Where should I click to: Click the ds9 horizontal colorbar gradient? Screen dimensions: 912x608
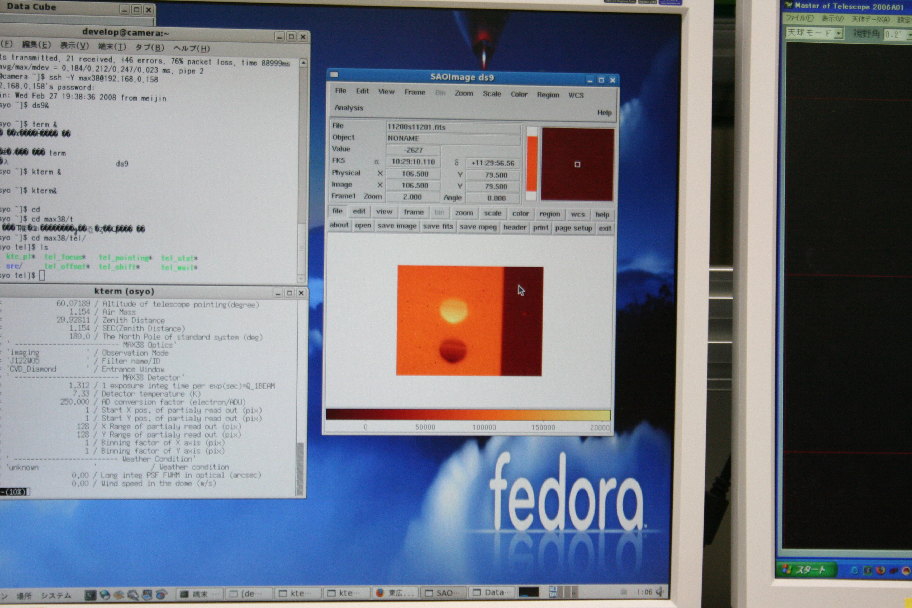[468, 415]
